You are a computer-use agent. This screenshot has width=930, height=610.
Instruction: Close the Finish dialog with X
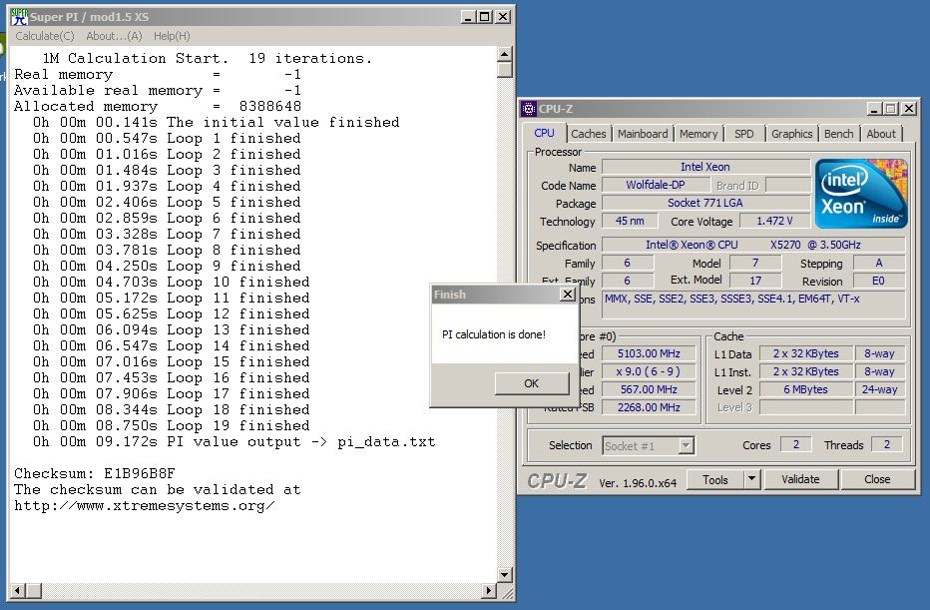pyautogui.click(x=568, y=294)
